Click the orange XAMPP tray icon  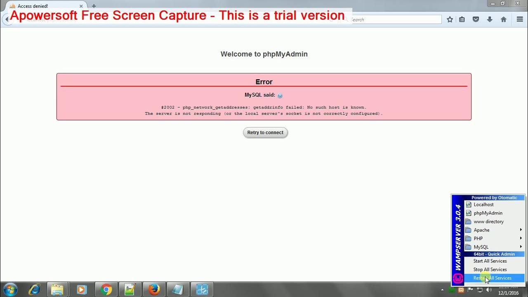461,290
